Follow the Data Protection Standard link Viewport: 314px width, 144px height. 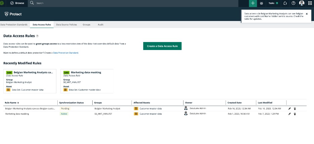click(66, 53)
